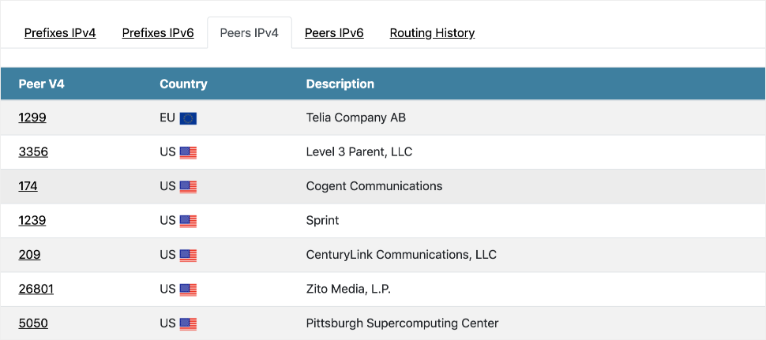Click the 1239 peer link
Image resolution: width=766 pixels, height=340 pixels.
click(x=32, y=220)
